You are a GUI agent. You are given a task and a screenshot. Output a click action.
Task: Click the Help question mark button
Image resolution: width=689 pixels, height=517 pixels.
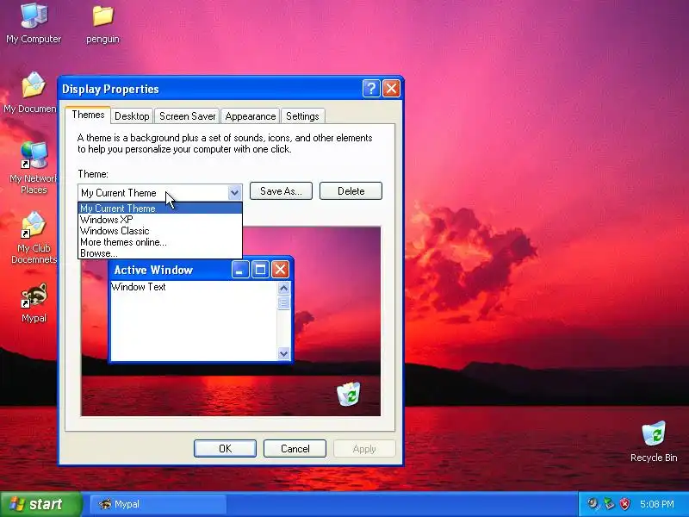tap(371, 89)
